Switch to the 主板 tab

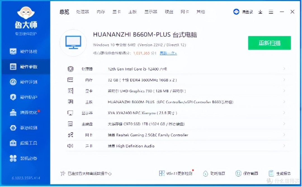pos(133,12)
